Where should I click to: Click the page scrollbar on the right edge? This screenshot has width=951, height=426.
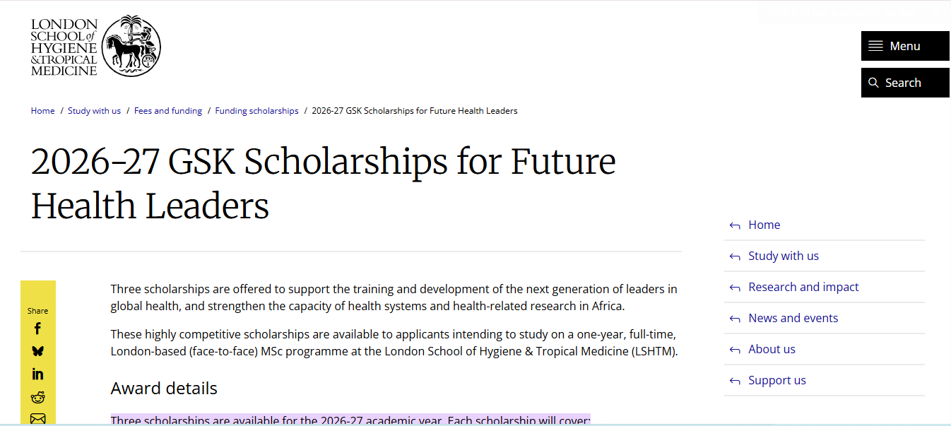[947, 212]
